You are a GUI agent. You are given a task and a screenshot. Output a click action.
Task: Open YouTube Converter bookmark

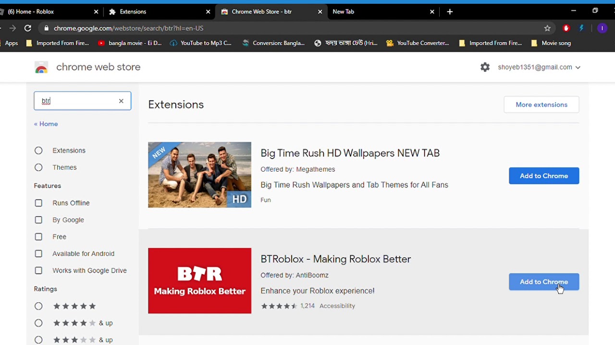point(418,43)
